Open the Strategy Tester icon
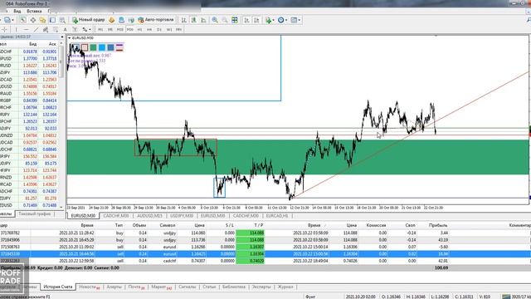Image resolution: width=531 pixels, height=299 pixels. pos(62,20)
